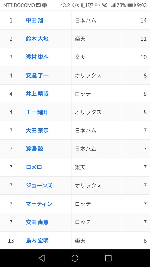Tap the recent apps square button
This screenshot has width=150, height=267.
click(x=108, y=258)
